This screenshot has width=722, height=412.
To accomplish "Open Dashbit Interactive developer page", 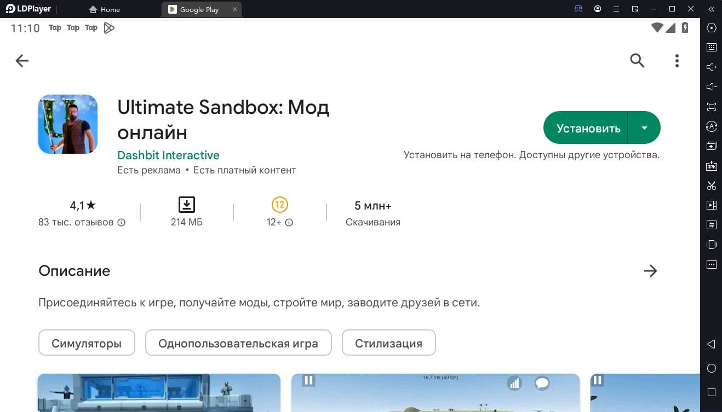I will (168, 155).
